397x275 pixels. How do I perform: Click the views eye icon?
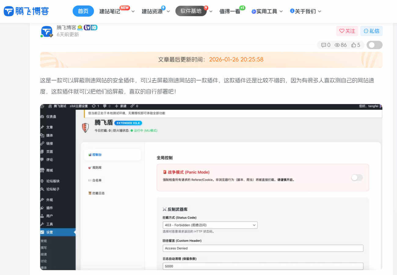click(x=337, y=45)
